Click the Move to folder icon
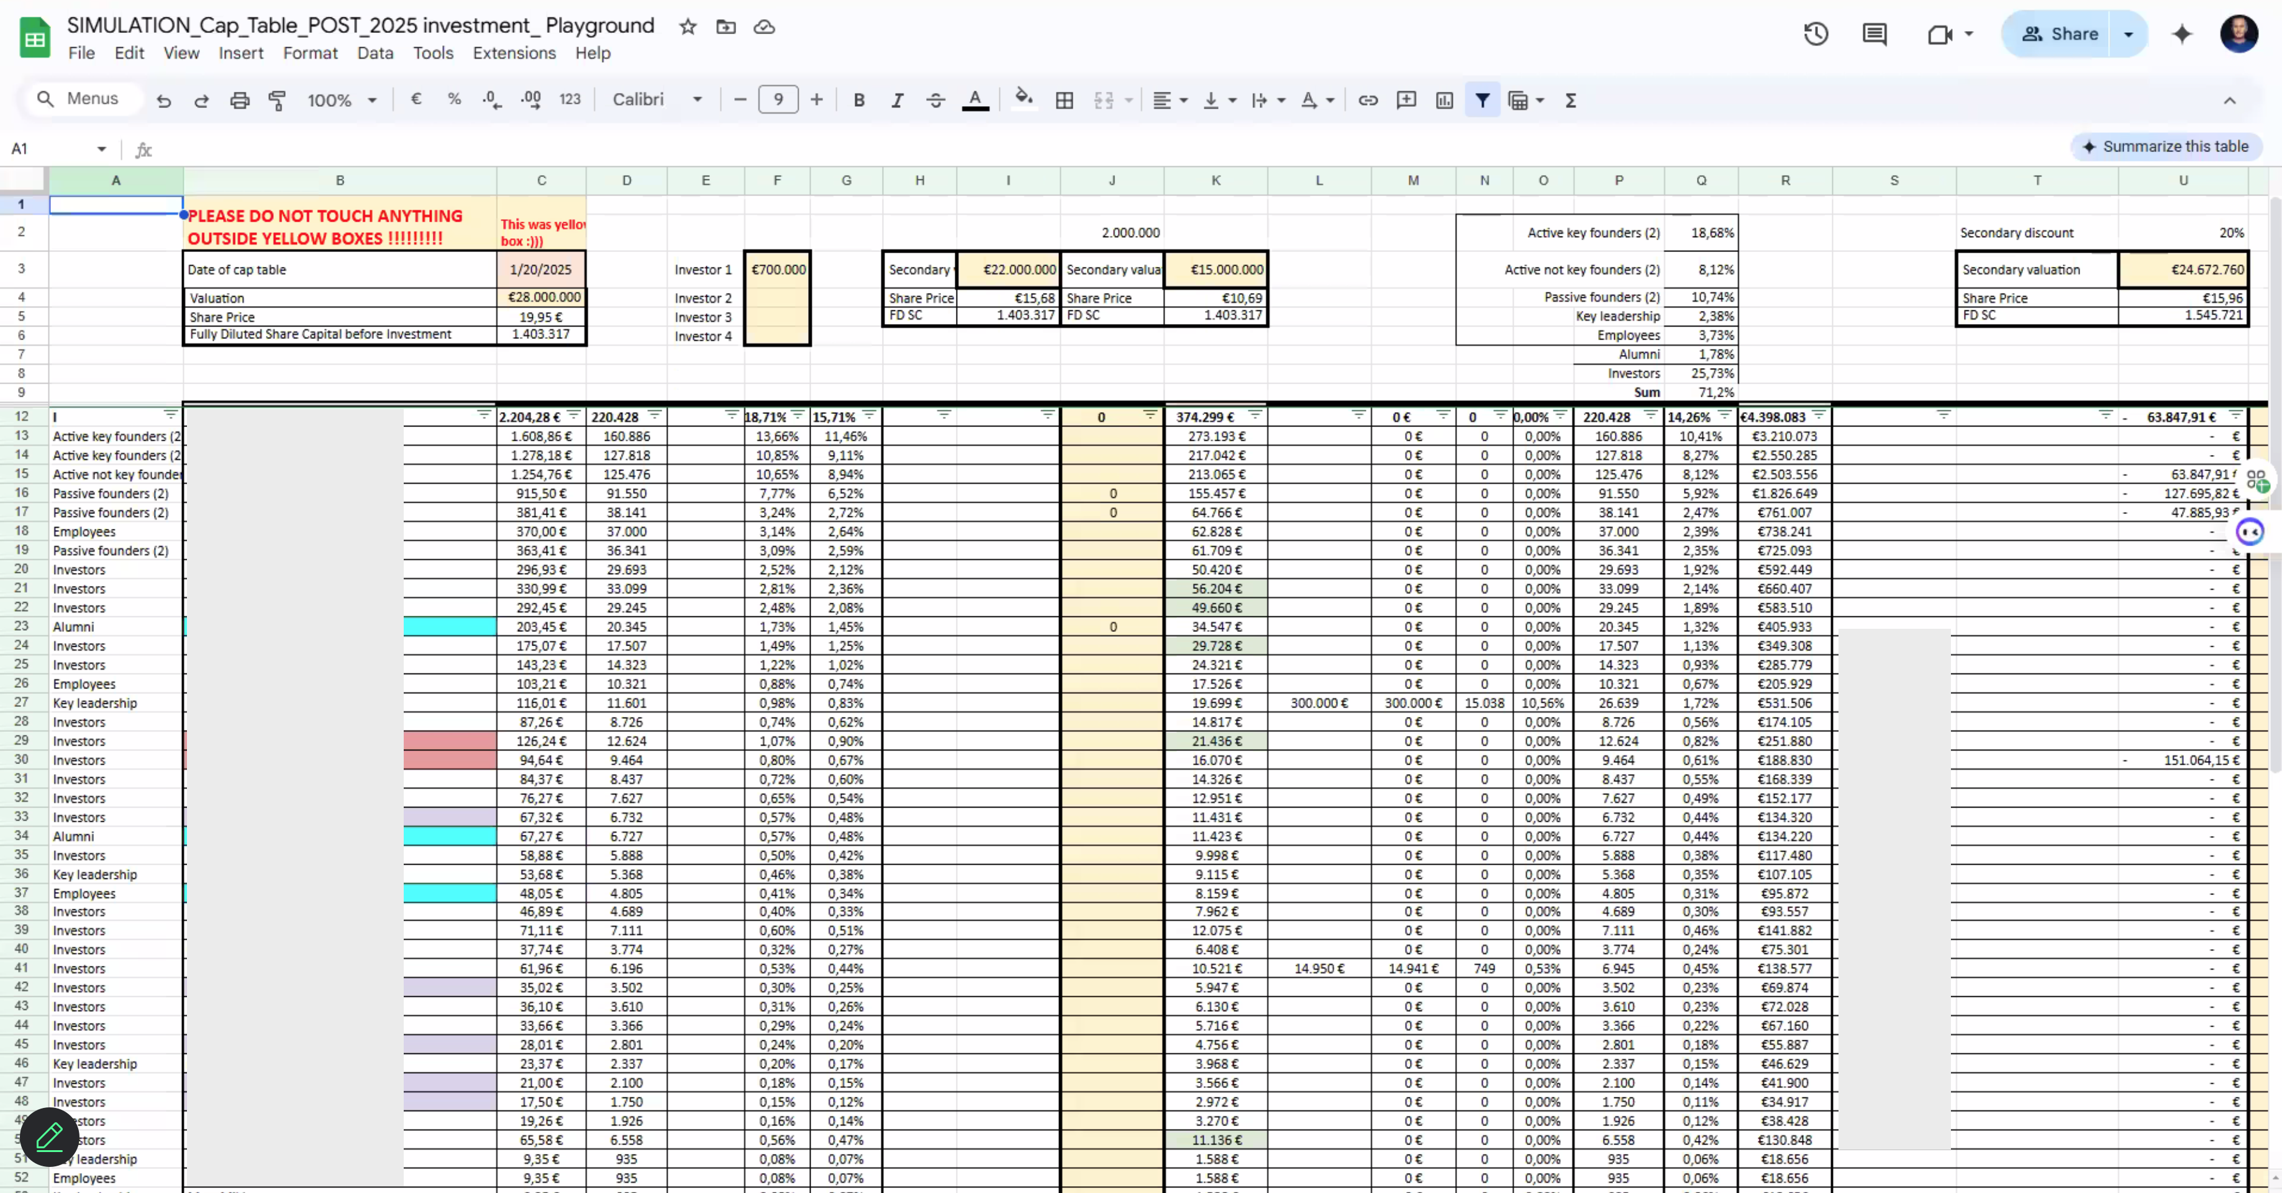Screen dimensions: 2282x1193 725,27
